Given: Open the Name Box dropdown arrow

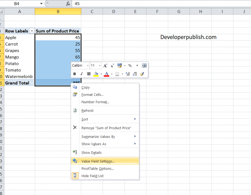Looking at the screenshot, I should click(x=41, y=4).
